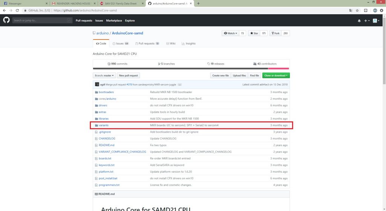Open the libraries folder
This screenshot has height=211, width=386.
(x=104, y=119)
